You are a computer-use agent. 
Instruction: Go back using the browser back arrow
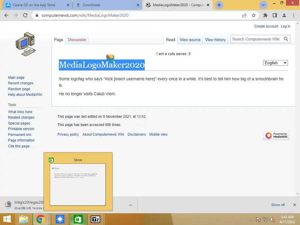pyautogui.click(x=6, y=15)
